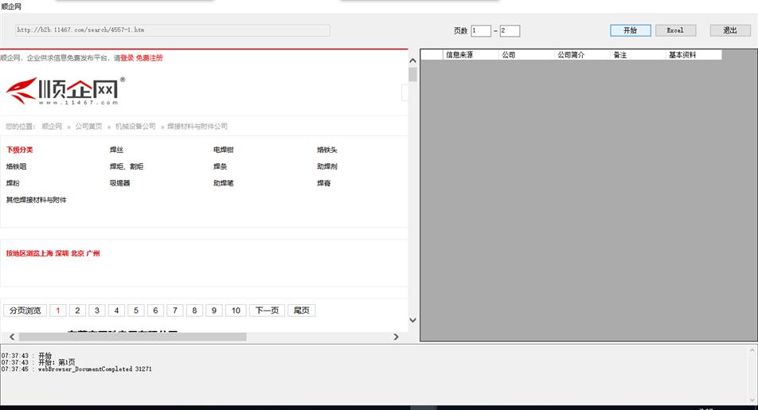Open 焊接材料与附件公司 breadcrumb link

coord(197,127)
